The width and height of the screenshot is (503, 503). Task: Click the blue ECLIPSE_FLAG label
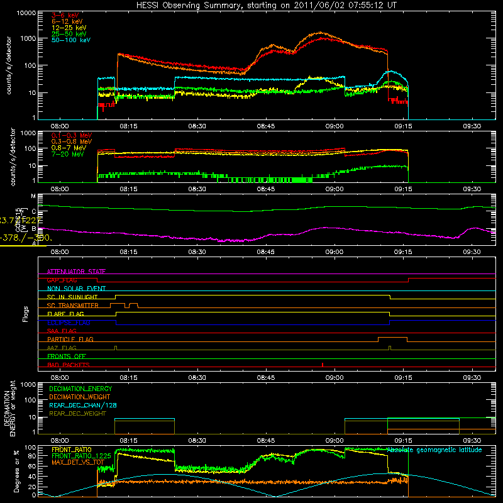click(x=69, y=323)
